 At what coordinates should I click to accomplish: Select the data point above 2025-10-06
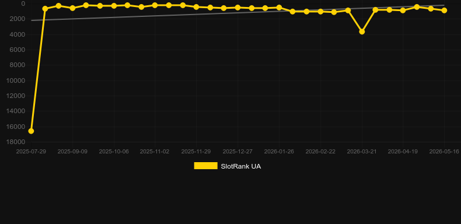pos(114,6)
